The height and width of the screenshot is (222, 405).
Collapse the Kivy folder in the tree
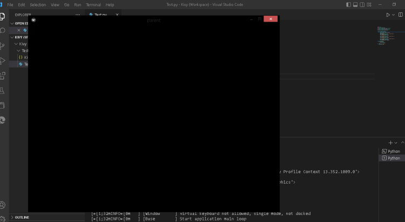tap(16, 44)
